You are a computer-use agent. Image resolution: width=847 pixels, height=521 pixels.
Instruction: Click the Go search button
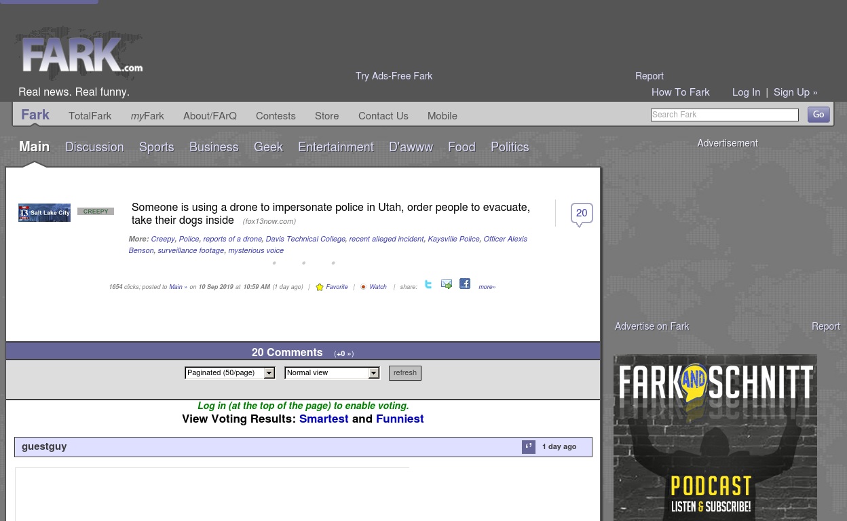pos(818,115)
